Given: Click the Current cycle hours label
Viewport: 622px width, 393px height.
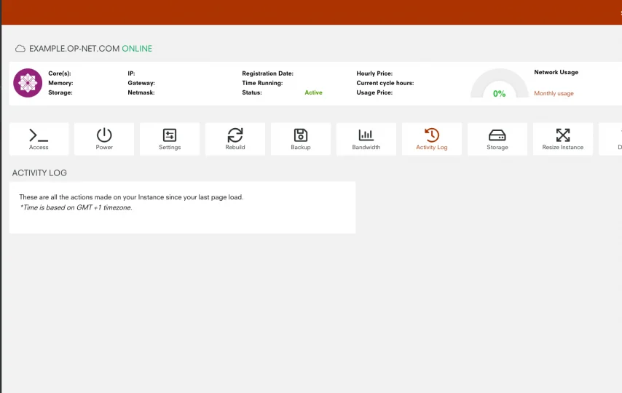Looking at the screenshot, I should coord(385,83).
